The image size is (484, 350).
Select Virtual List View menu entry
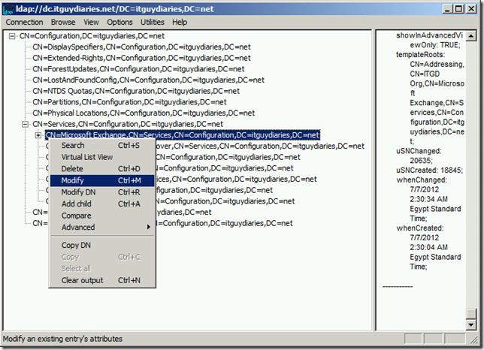[102, 157]
